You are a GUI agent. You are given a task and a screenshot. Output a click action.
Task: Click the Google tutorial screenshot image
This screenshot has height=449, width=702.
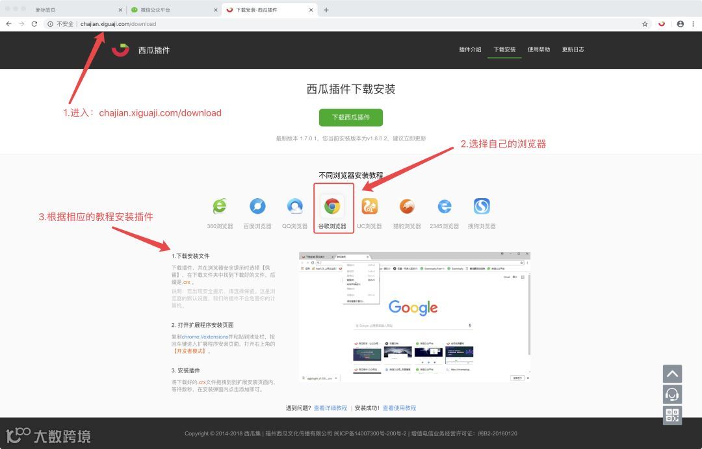(x=415, y=316)
